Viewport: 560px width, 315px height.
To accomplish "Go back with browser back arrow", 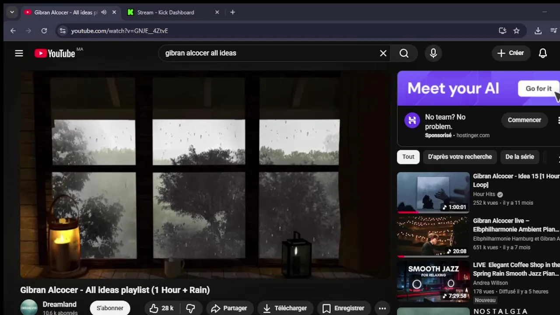I will (13, 31).
